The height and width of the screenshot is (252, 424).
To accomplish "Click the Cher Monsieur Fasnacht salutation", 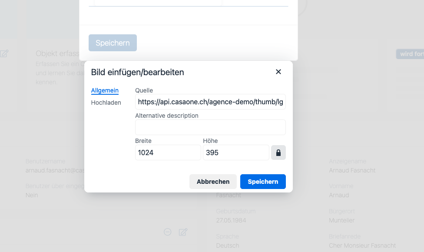I will [362, 245].
